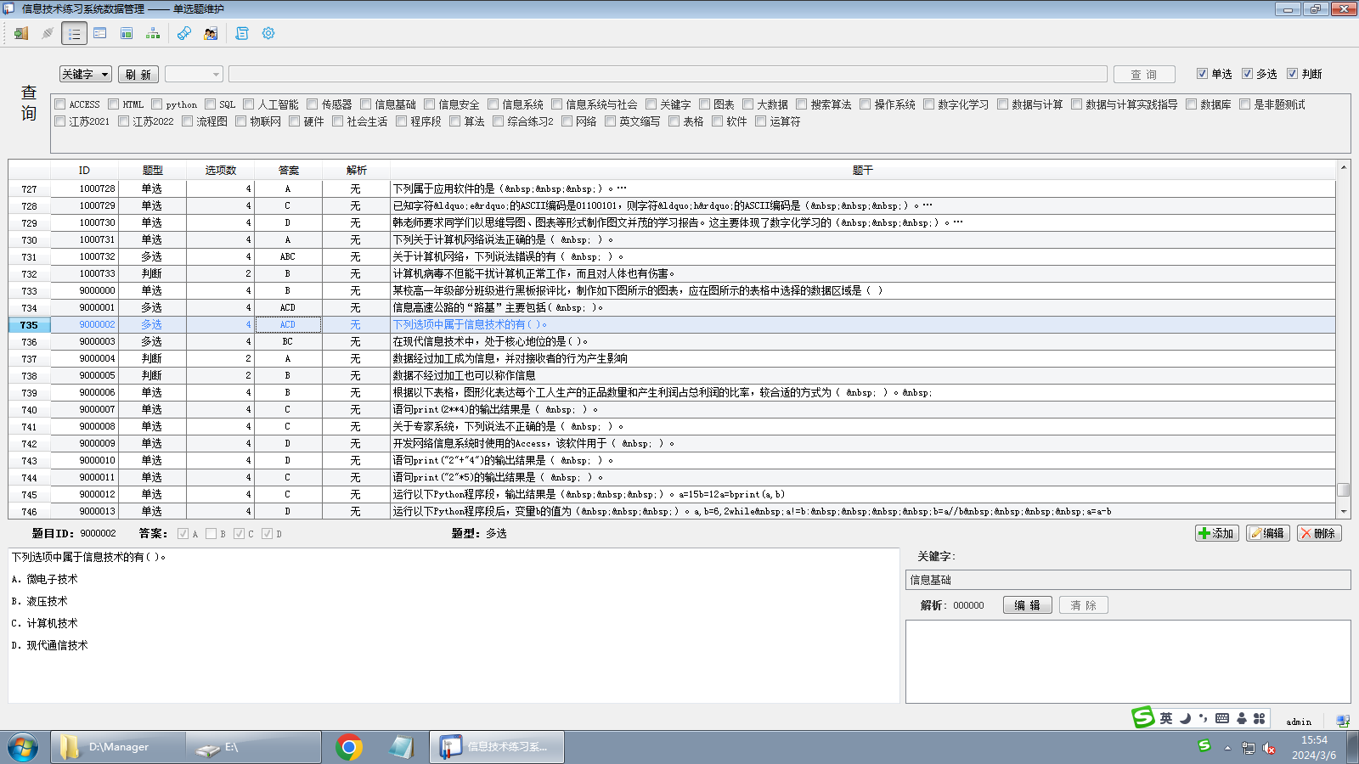Open the user management people icon
Viewport: 1359px width, 764px height.
click(x=211, y=33)
